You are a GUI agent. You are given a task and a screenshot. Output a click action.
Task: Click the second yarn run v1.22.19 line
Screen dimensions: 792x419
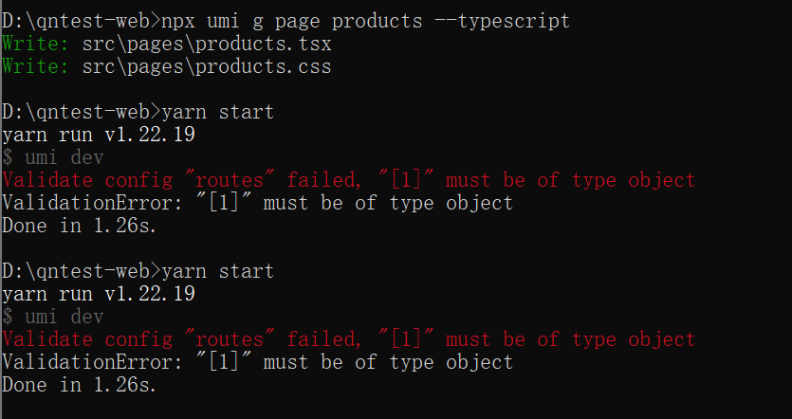tap(99, 294)
